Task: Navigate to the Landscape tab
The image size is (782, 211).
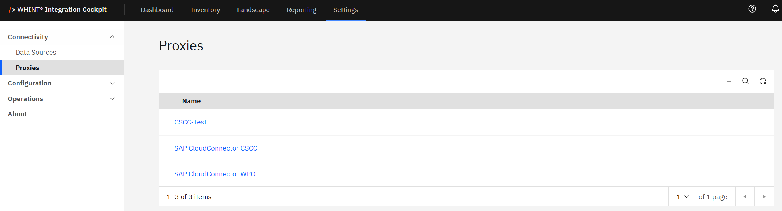Action: (253, 10)
